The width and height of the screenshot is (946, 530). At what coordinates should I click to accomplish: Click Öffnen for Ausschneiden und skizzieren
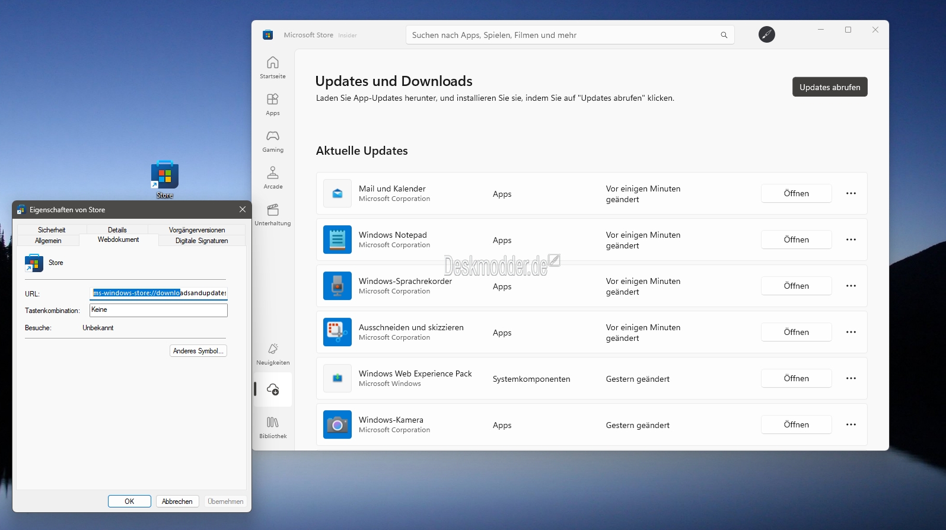tap(796, 332)
